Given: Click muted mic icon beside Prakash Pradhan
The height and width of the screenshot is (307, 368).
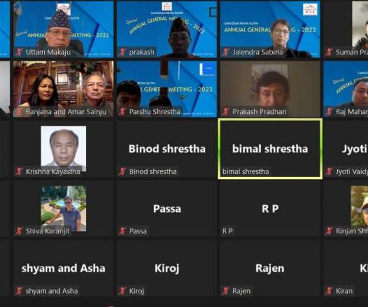Looking at the screenshot, I should point(226,111).
